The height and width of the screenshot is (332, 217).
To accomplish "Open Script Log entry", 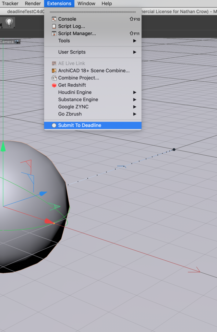I will [x=93, y=26].
